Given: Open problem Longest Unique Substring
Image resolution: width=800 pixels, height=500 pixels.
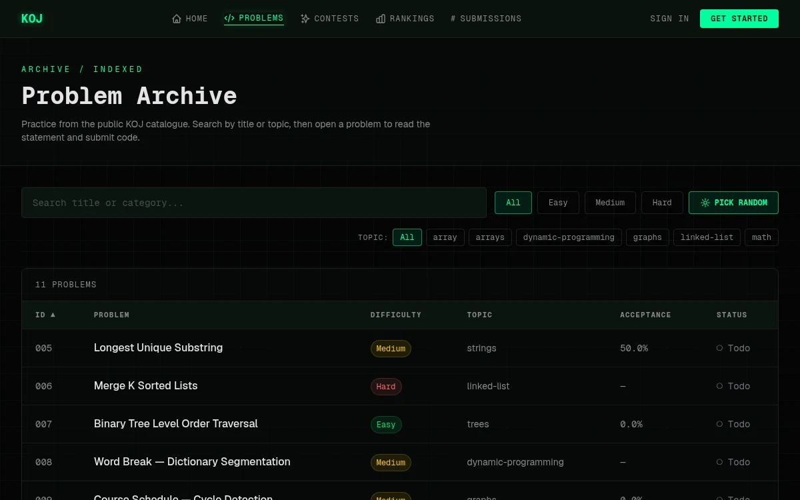Looking at the screenshot, I should point(158,348).
